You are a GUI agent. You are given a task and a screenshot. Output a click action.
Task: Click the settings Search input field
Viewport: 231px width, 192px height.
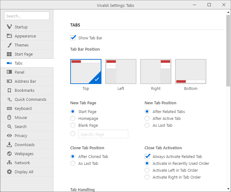27,16
